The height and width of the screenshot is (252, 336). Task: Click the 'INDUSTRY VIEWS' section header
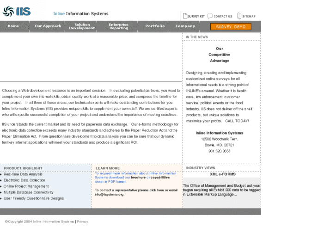coord(201,168)
